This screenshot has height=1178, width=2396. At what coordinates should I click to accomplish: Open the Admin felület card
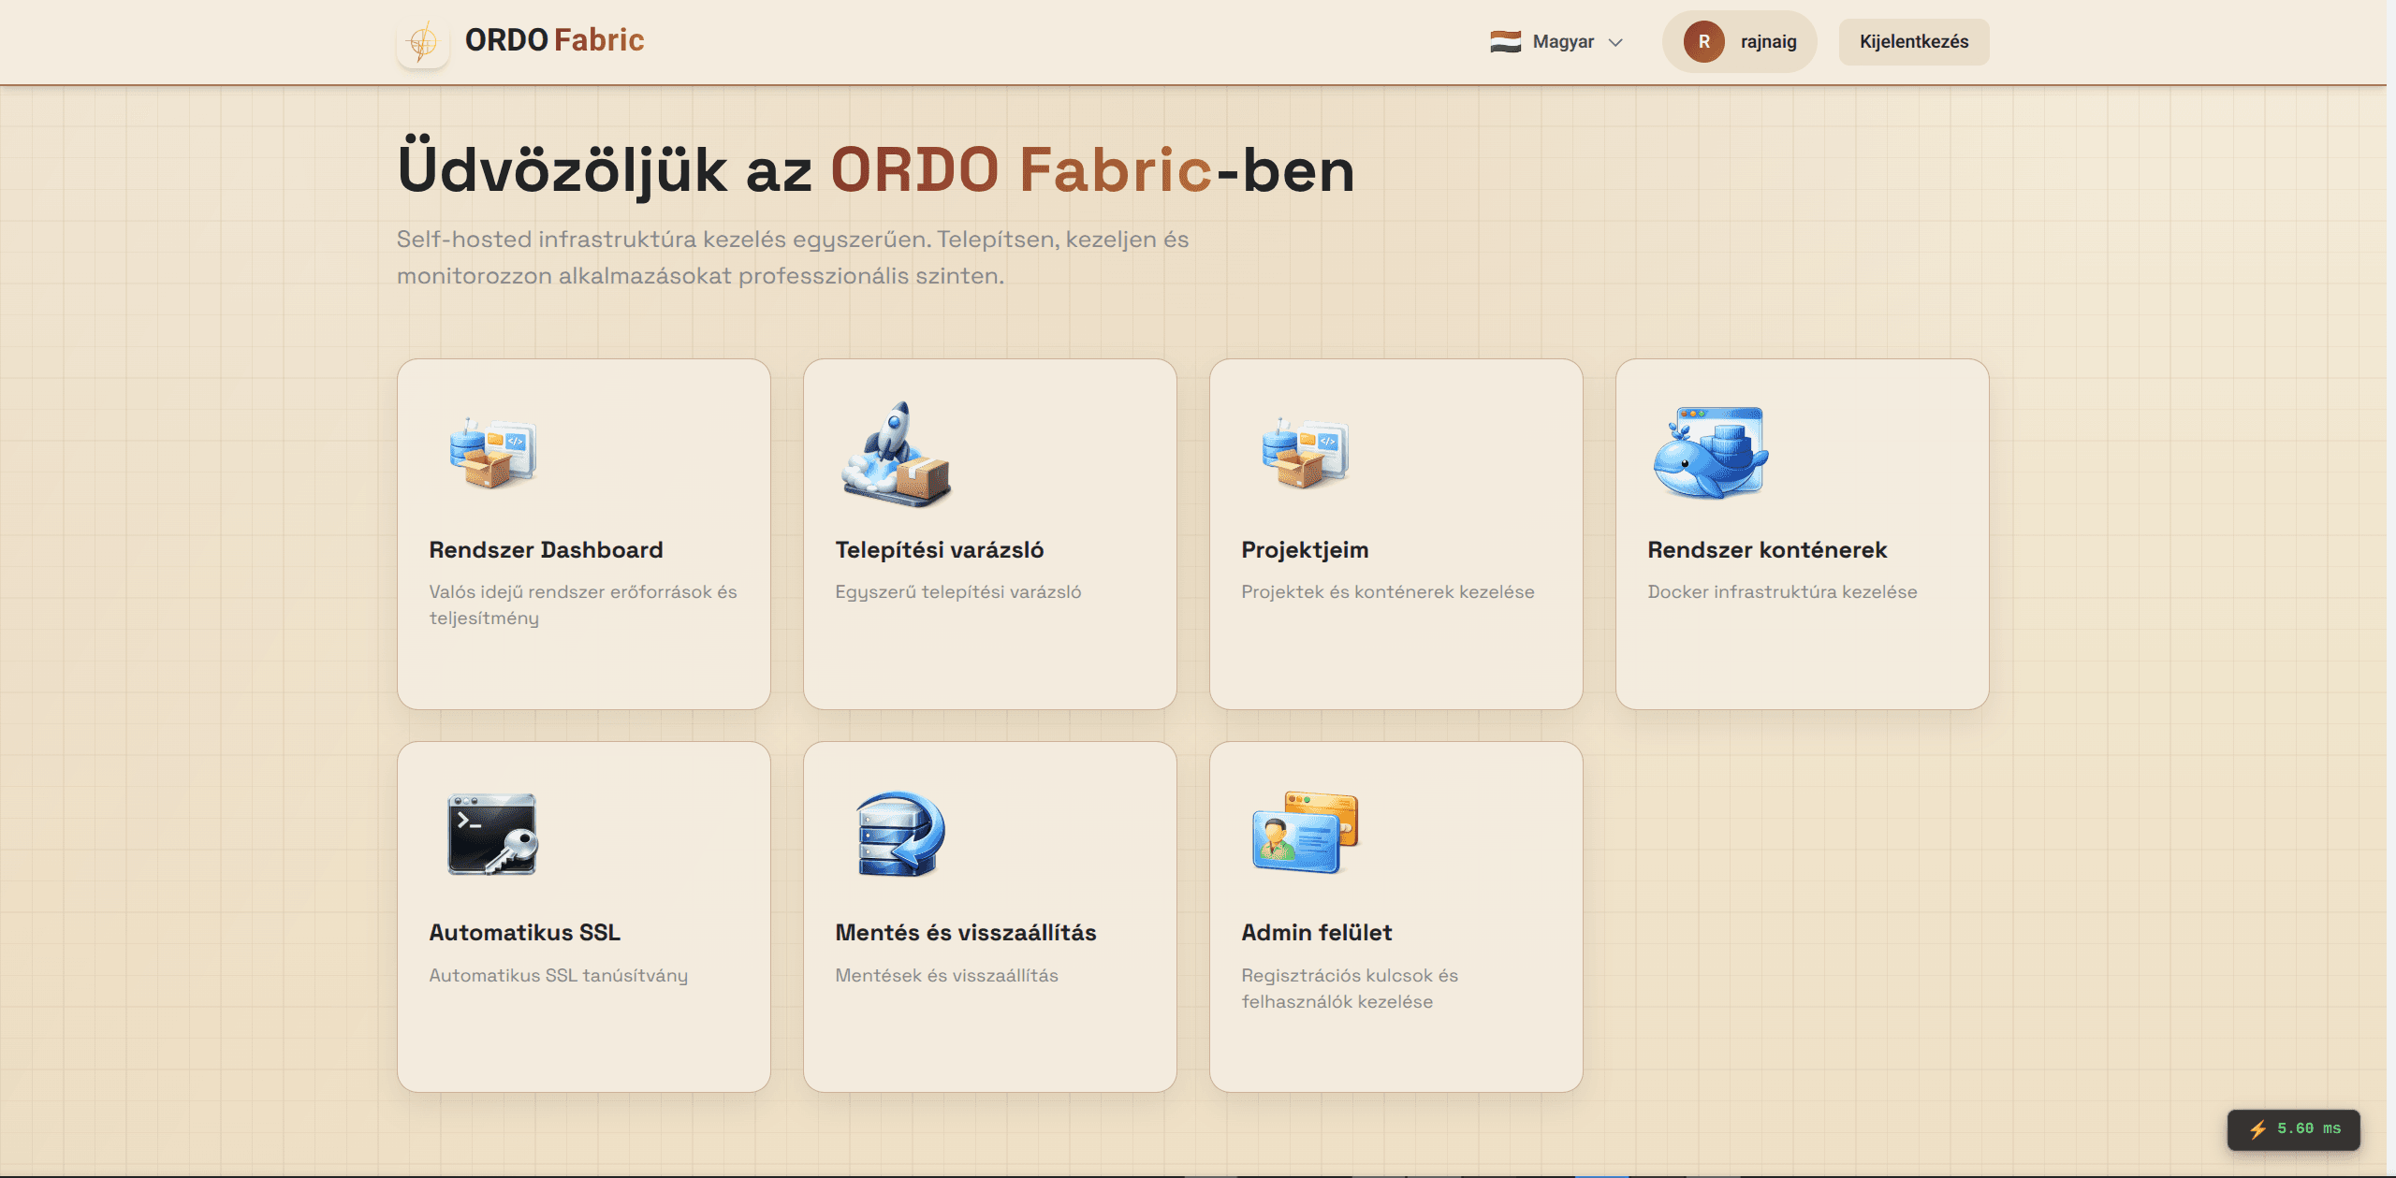click(1395, 917)
